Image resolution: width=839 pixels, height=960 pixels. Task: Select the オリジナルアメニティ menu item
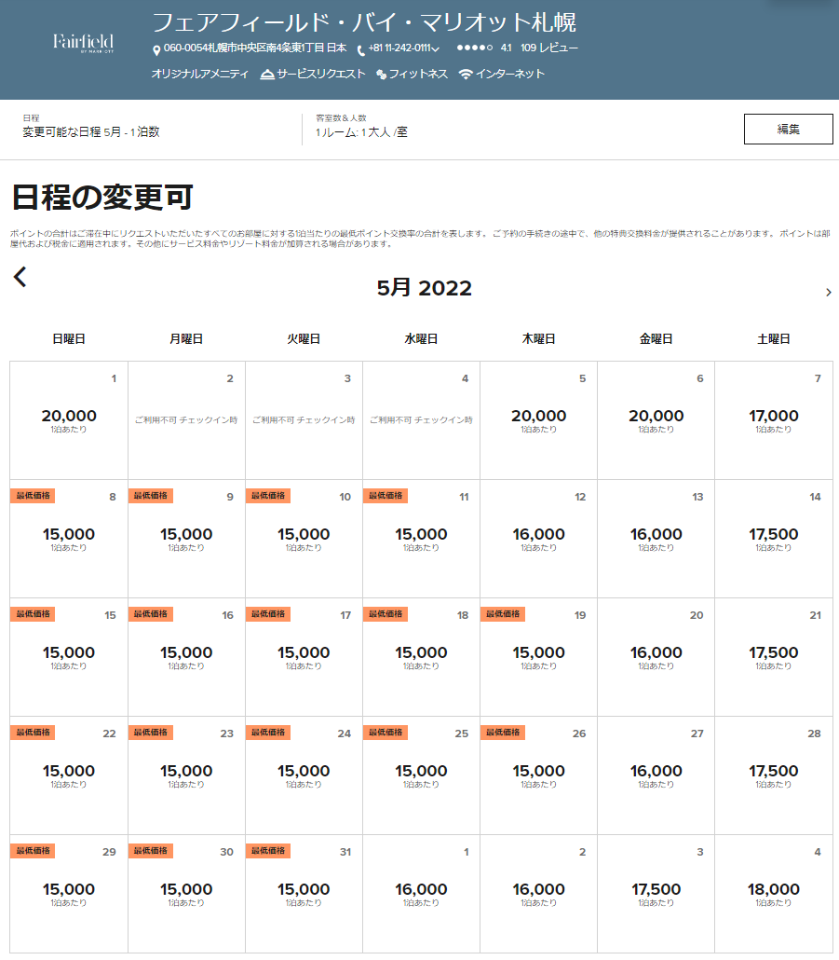point(199,74)
